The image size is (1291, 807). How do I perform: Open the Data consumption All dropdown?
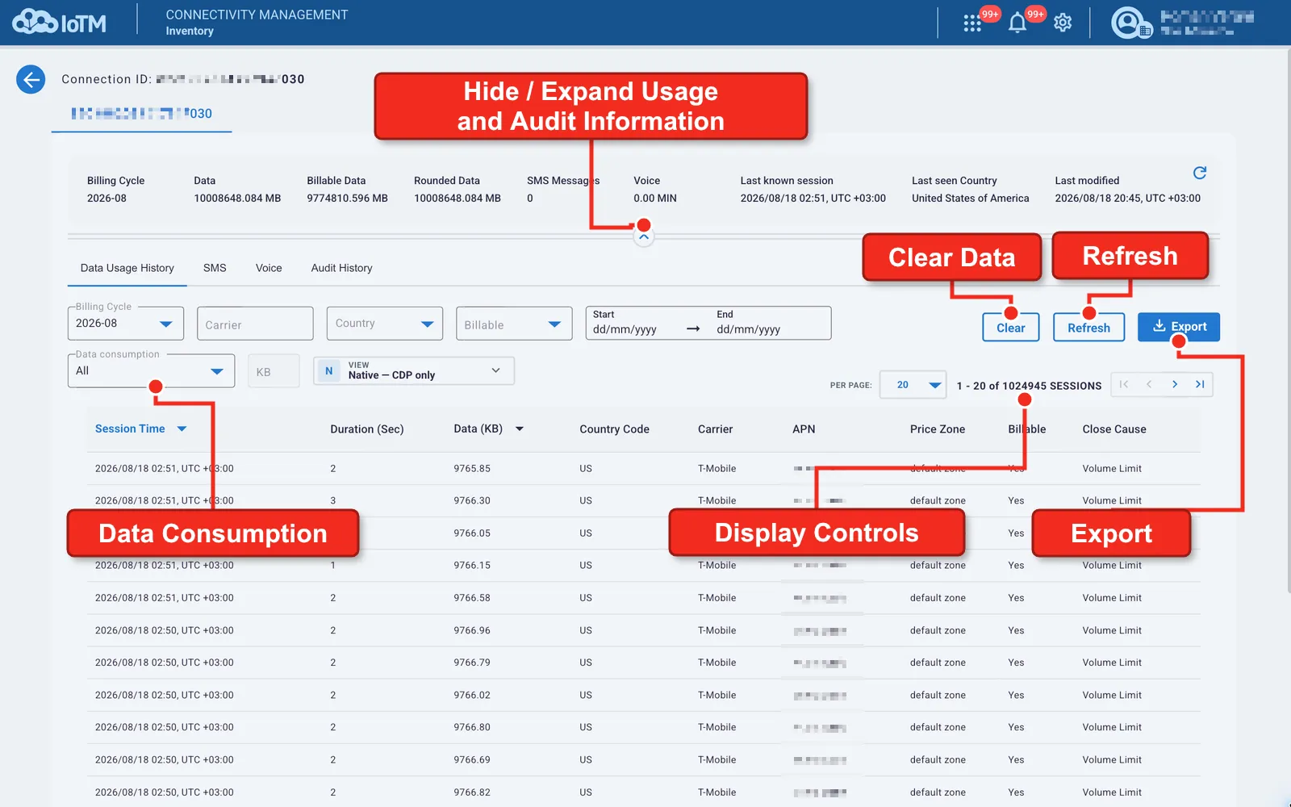152,370
